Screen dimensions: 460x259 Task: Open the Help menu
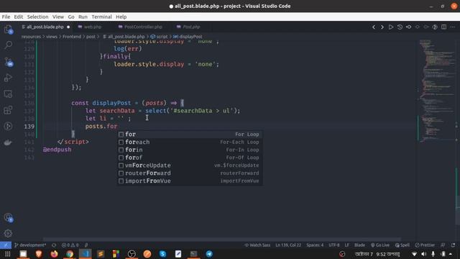click(121, 17)
